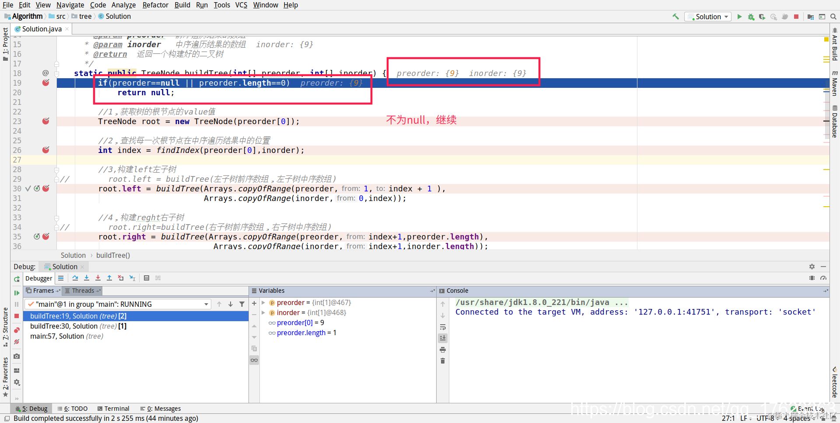The width and height of the screenshot is (840, 423).
Task: Toggle Scroll to End in Console
Action: 443,338
